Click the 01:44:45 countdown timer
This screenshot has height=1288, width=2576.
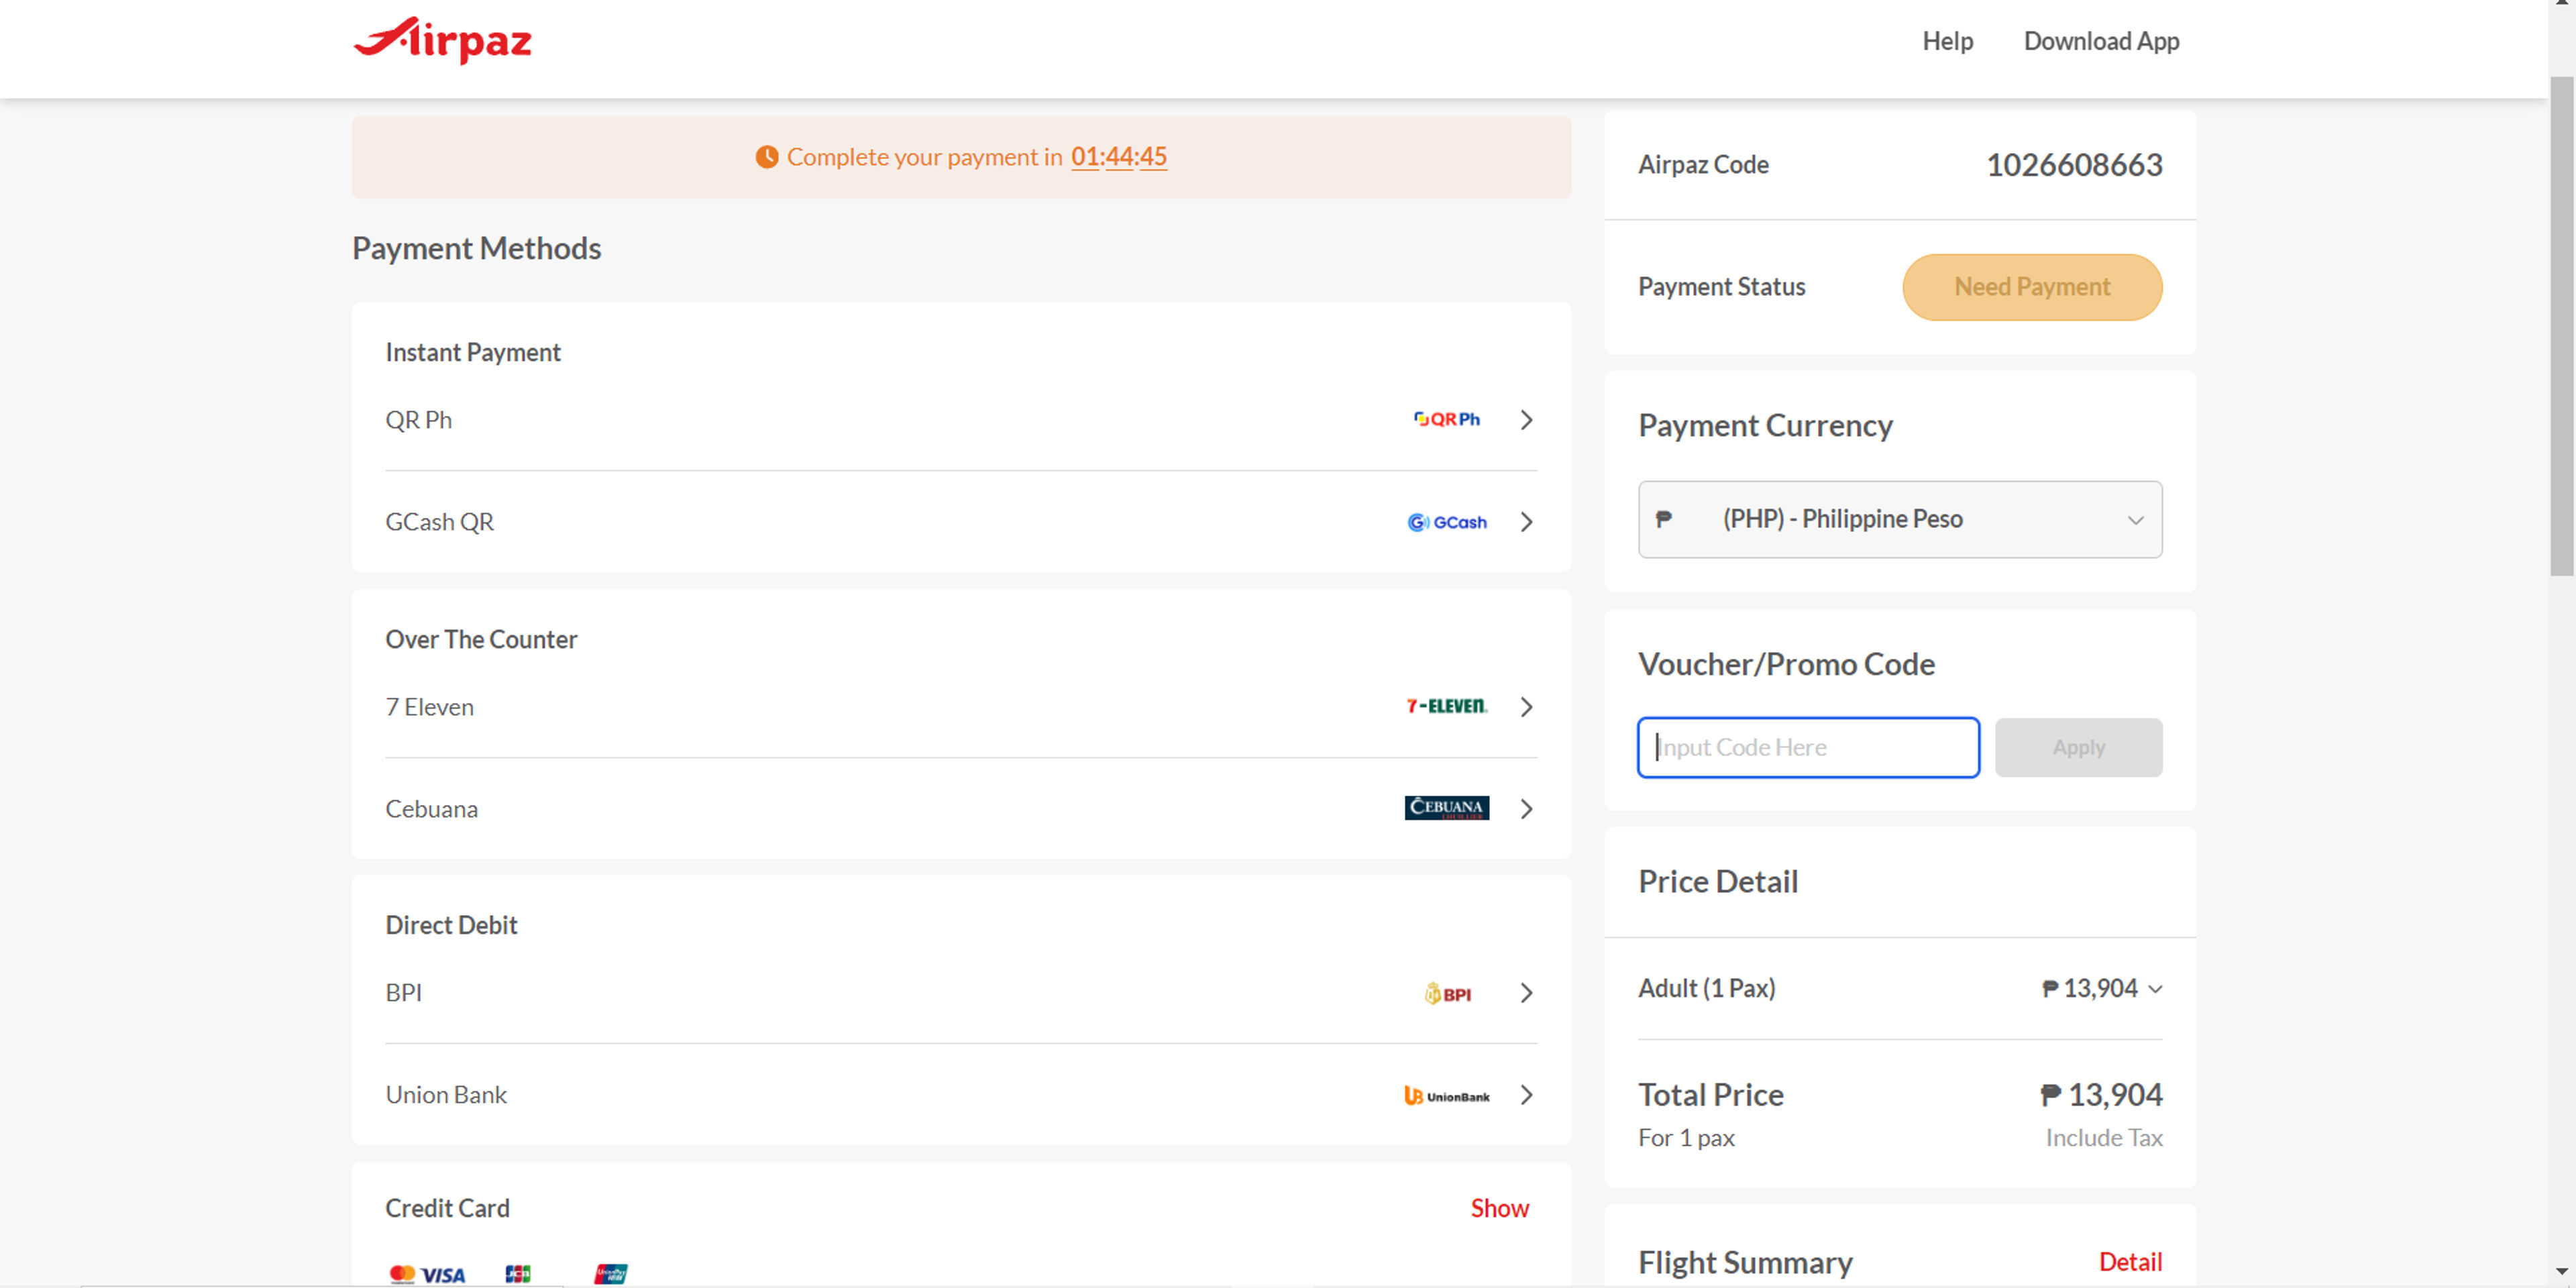tap(1118, 157)
